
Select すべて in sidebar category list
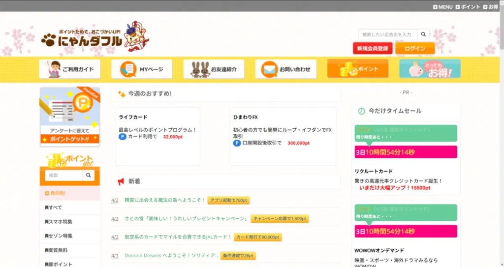click(69, 208)
